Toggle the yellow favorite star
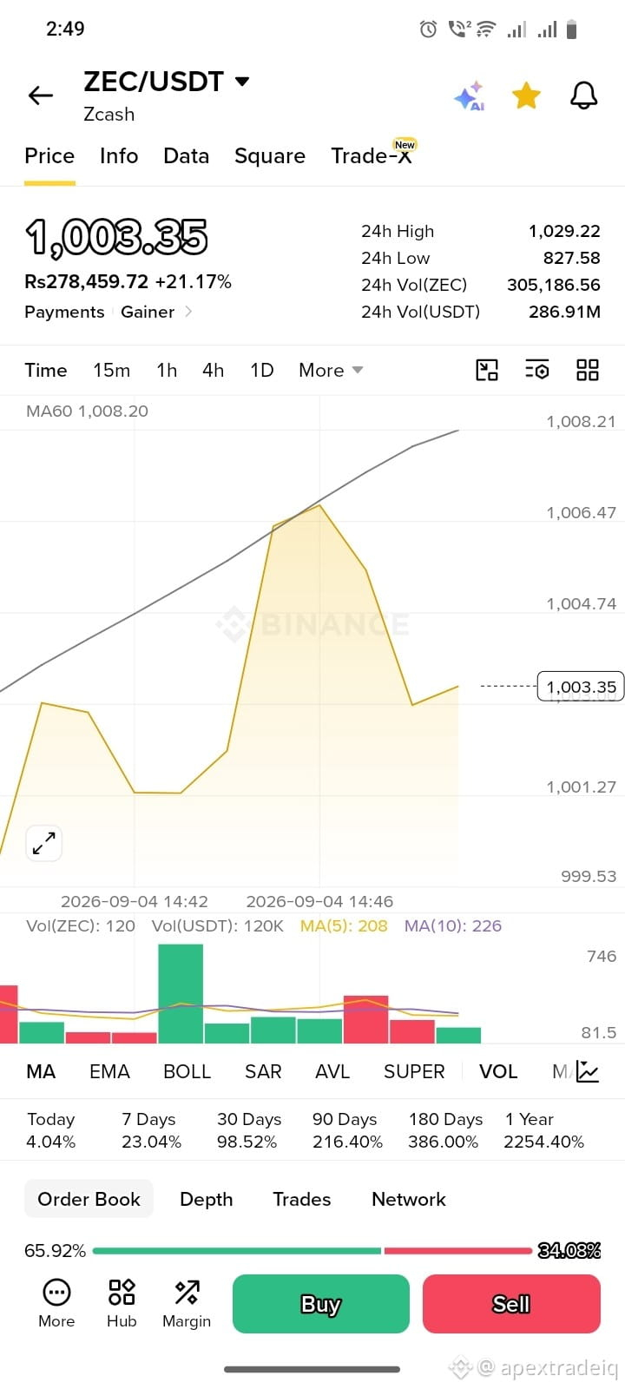 click(526, 95)
